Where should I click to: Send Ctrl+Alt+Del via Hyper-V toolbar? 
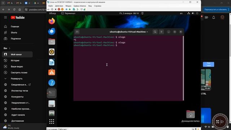[48, 9]
